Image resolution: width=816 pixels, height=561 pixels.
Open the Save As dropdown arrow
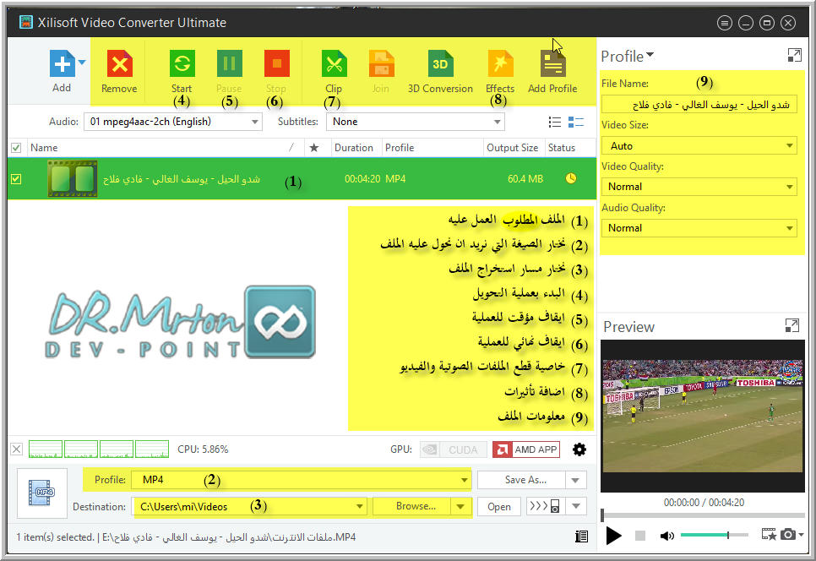click(575, 480)
